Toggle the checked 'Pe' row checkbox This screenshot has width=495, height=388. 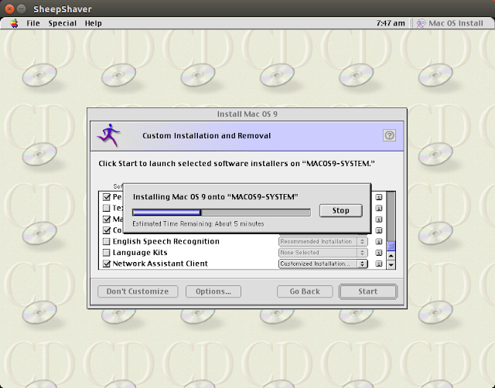click(x=107, y=197)
